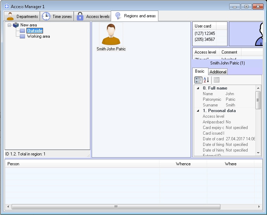Select card number (205) 34567

pyautogui.click(x=205, y=39)
